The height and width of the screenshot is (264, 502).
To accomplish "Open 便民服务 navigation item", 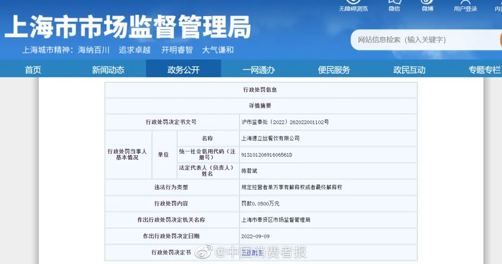I will (x=334, y=70).
